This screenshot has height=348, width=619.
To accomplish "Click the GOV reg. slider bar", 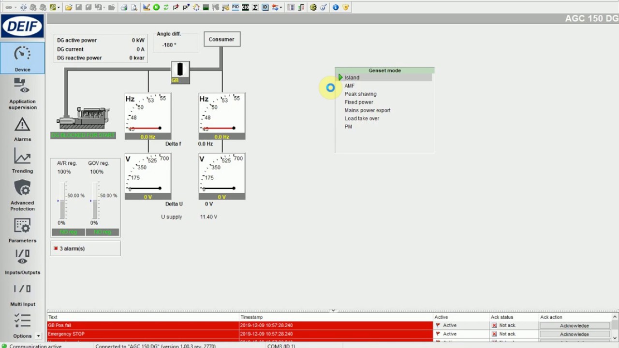I will (95, 201).
